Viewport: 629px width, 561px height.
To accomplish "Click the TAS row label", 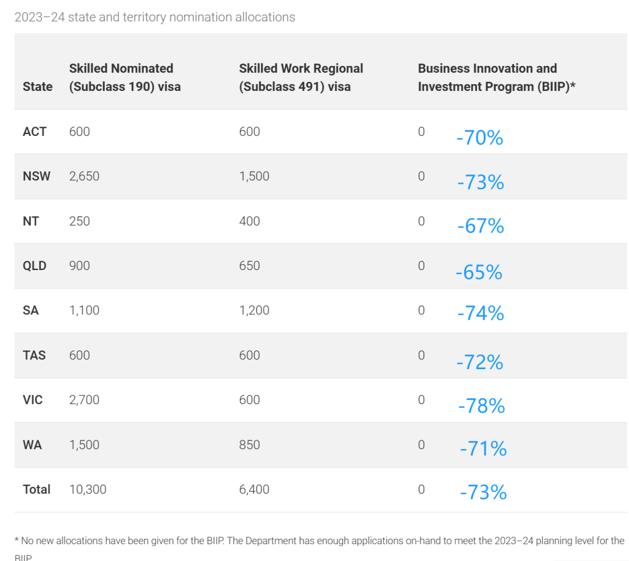I will point(34,355).
